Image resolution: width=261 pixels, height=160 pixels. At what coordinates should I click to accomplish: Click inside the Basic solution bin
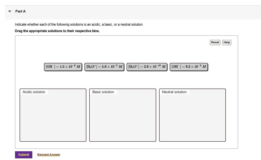[x=123, y=117]
